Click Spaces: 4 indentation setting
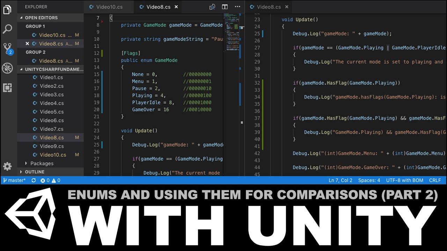The image size is (447, 251). tap(369, 180)
